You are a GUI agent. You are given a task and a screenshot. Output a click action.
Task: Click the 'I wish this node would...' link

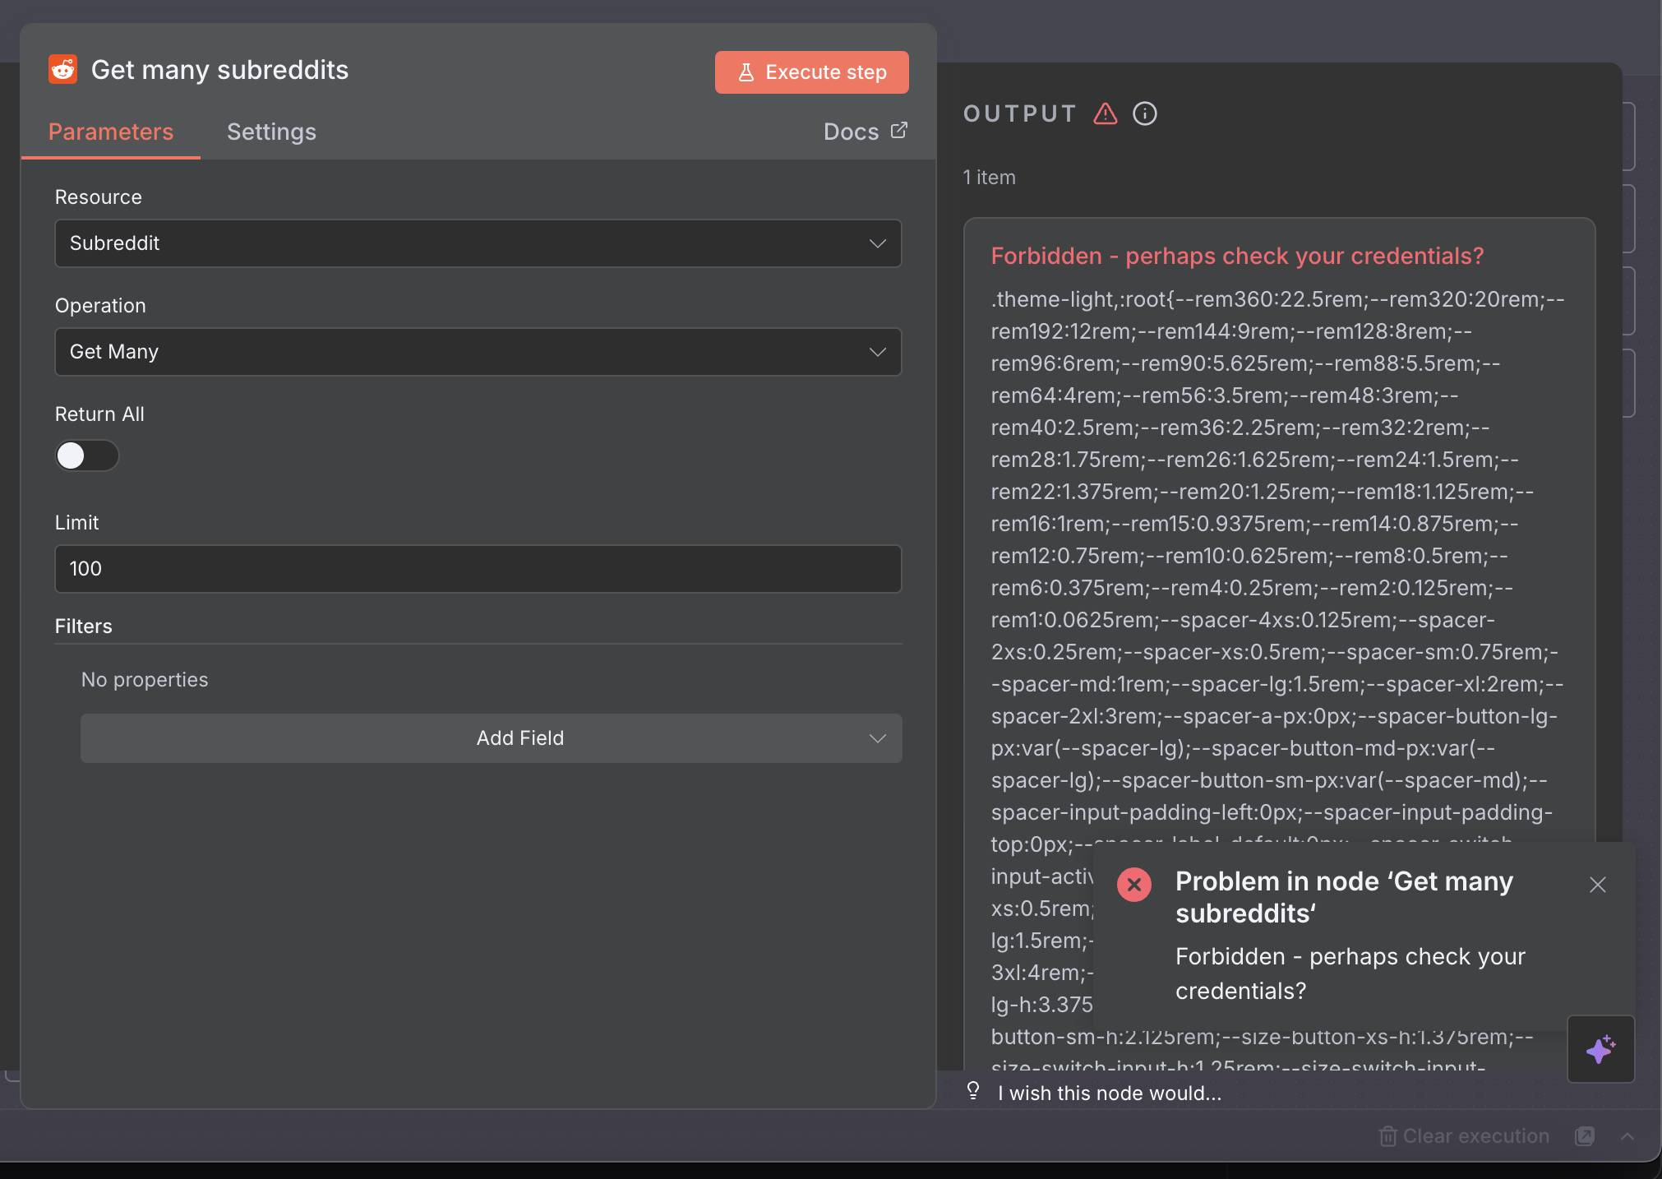click(x=1110, y=1093)
